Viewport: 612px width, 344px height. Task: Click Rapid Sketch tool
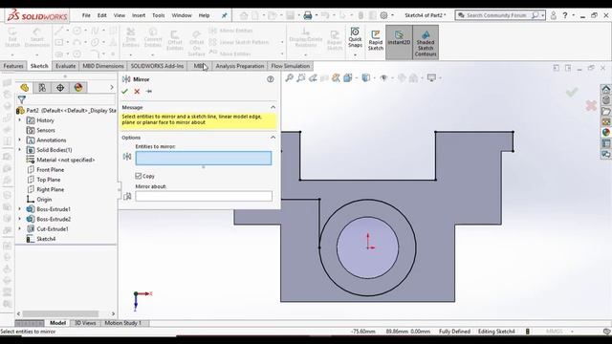pos(376,40)
